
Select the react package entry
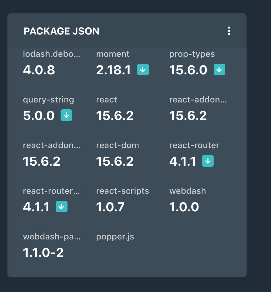tap(106, 100)
